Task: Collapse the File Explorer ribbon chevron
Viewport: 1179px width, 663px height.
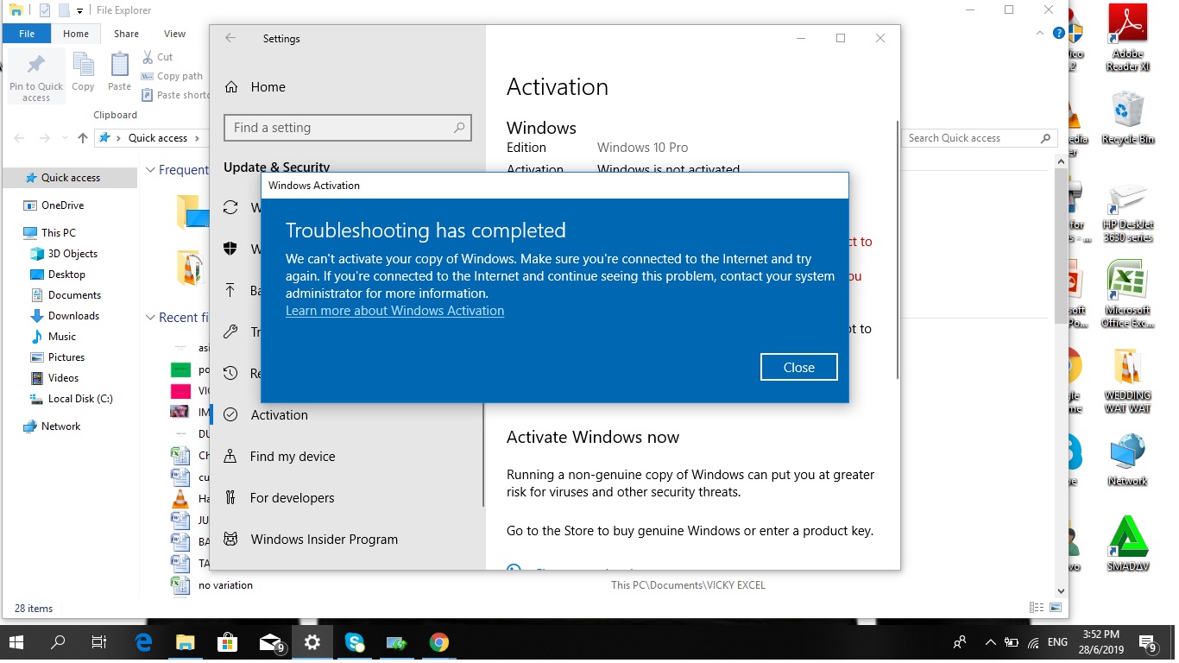Action: coord(1040,33)
